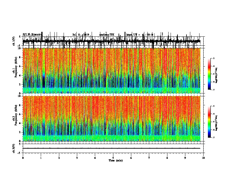
Task: Click the "ch.3(V)" waveform axis label
Action: [14, 148]
